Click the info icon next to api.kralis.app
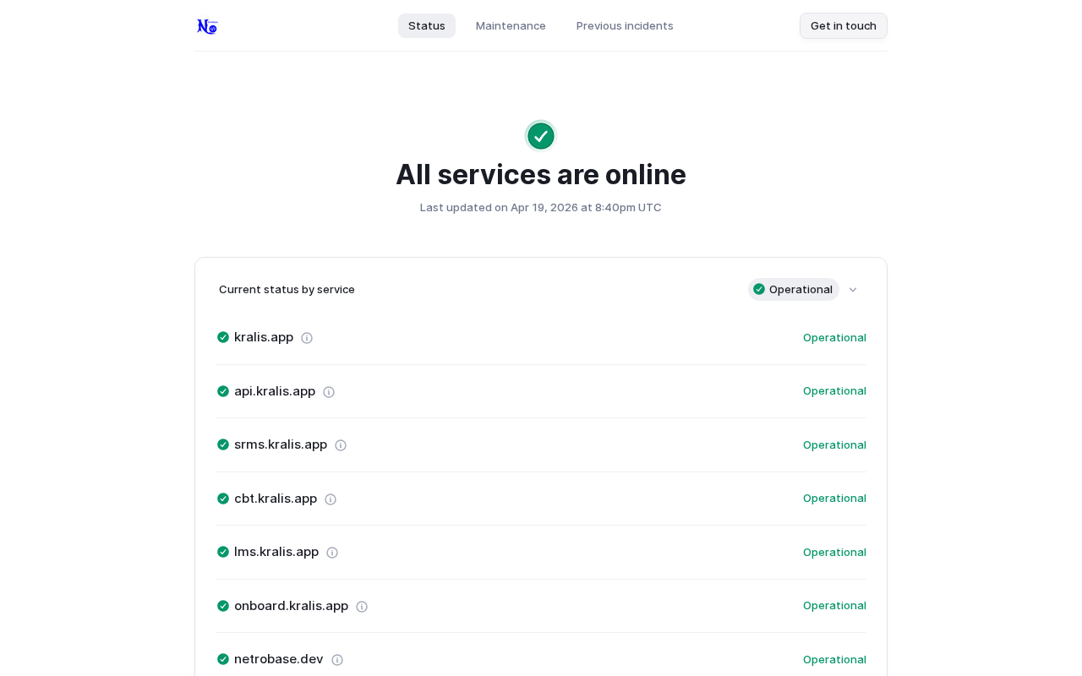The image size is (1082, 676). [329, 392]
